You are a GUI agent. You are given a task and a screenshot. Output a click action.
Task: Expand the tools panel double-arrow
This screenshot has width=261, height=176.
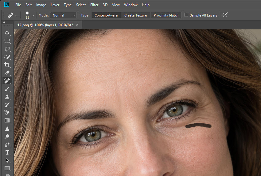[4, 22]
